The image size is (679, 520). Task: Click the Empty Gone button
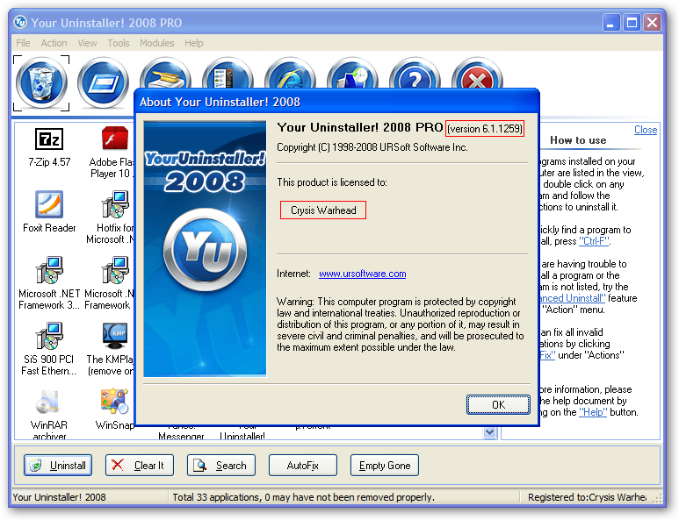385,465
